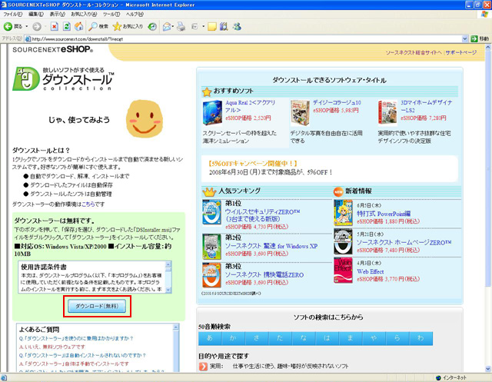This screenshot has height=382, width=492.
Task: Click the 携快電話ZERO package image
Action: coord(212,275)
